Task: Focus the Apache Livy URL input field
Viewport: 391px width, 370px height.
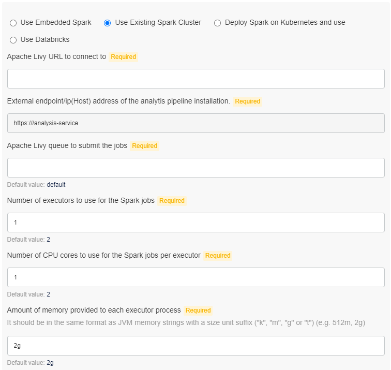Action: pyautogui.click(x=195, y=79)
